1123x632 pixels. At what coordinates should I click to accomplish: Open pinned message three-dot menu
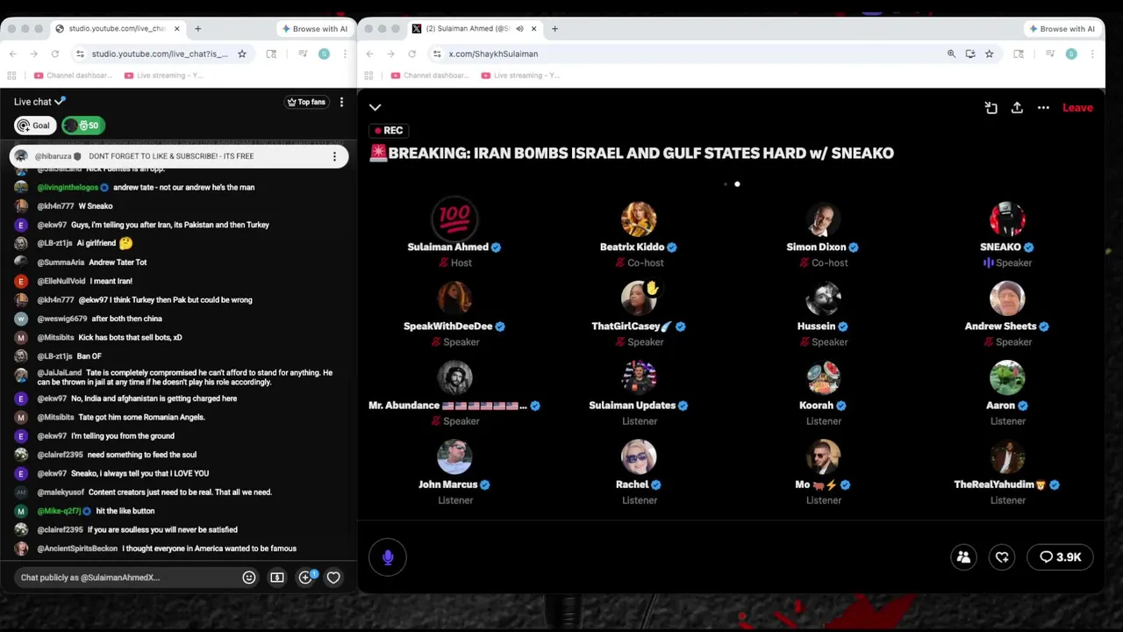334,156
